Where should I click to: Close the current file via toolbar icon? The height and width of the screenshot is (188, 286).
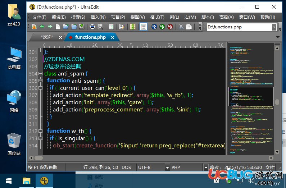(x=74, y=27)
